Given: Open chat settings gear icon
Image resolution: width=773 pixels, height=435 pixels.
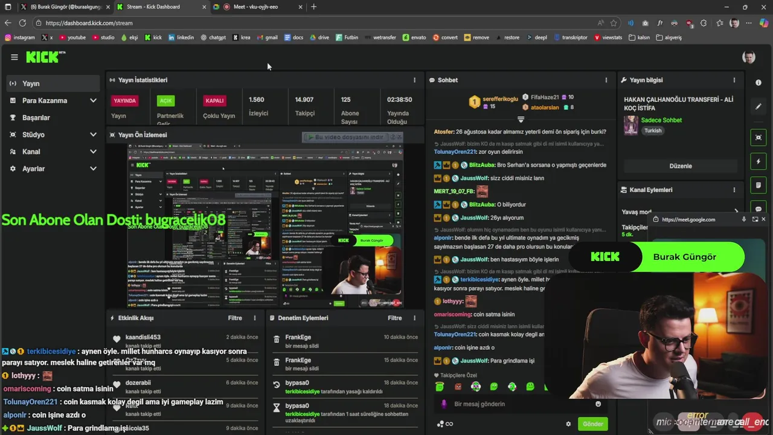Looking at the screenshot, I should [x=568, y=424].
